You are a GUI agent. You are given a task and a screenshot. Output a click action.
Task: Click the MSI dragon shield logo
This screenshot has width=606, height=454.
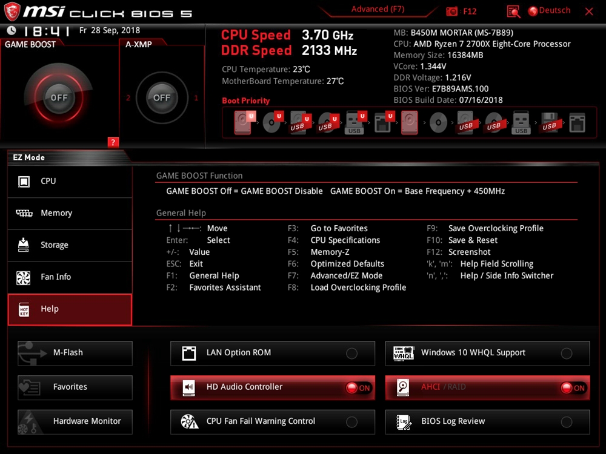(12, 11)
